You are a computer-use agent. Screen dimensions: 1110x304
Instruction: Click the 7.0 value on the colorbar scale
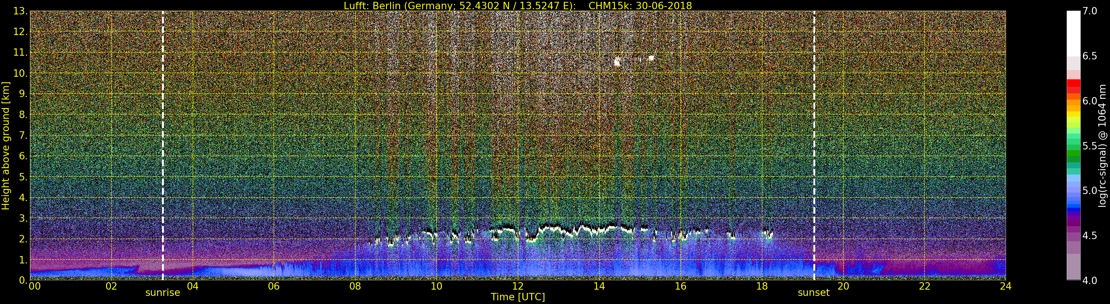point(1090,11)
